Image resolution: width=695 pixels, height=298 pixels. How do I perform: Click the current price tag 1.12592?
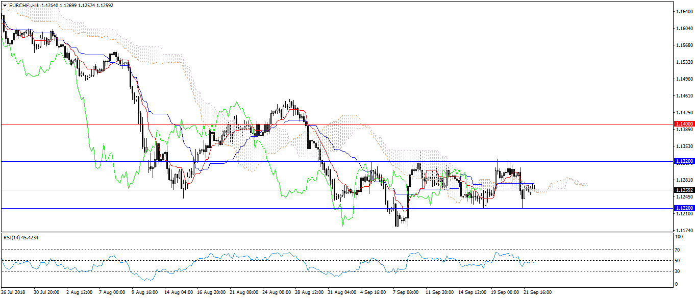[x=683, y=190]
